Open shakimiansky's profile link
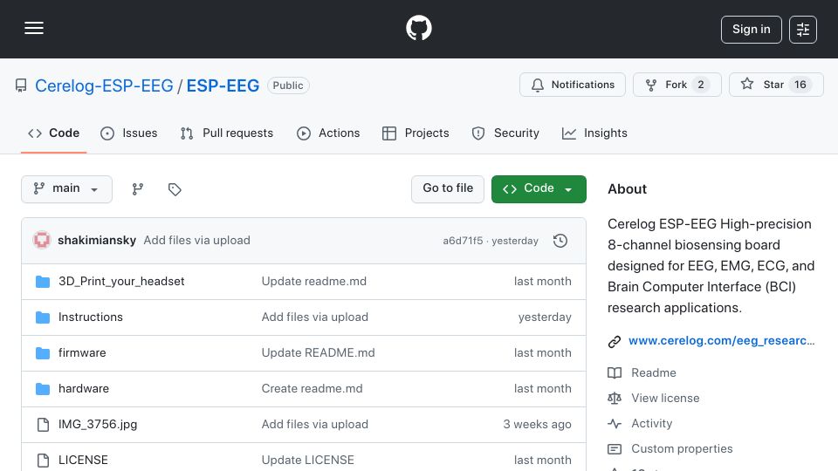Screen dimensions: 838x471 click(97, 241)
